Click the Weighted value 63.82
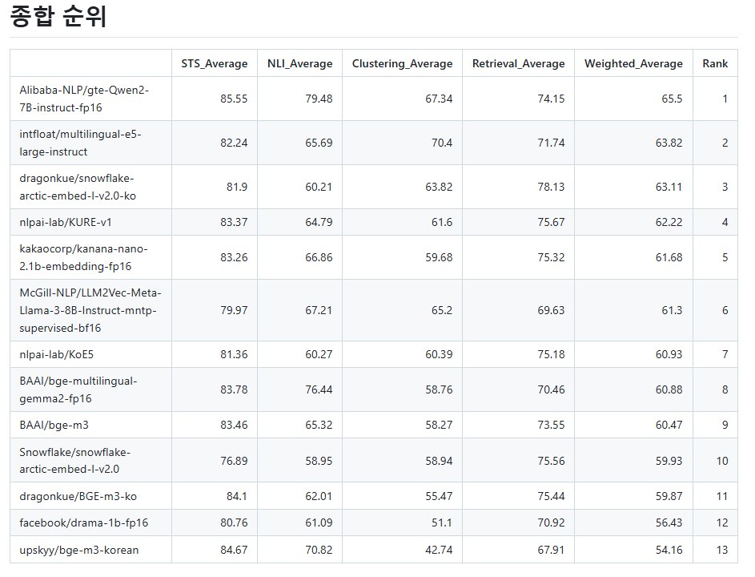The height and width of the screenshot is (577, 755). (669, 143)
